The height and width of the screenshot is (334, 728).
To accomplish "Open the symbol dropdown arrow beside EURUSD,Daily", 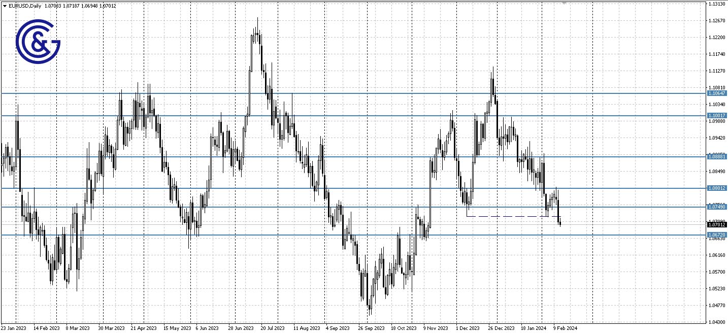I will [x=4, y=6].
